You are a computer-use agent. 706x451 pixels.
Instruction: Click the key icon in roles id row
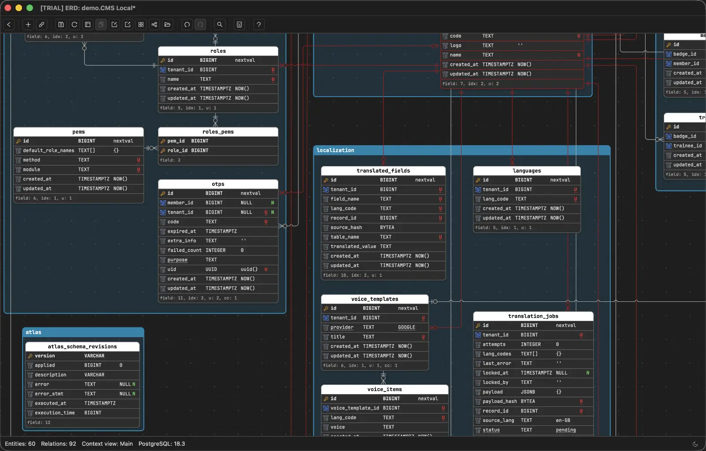(x=163, y=60)
